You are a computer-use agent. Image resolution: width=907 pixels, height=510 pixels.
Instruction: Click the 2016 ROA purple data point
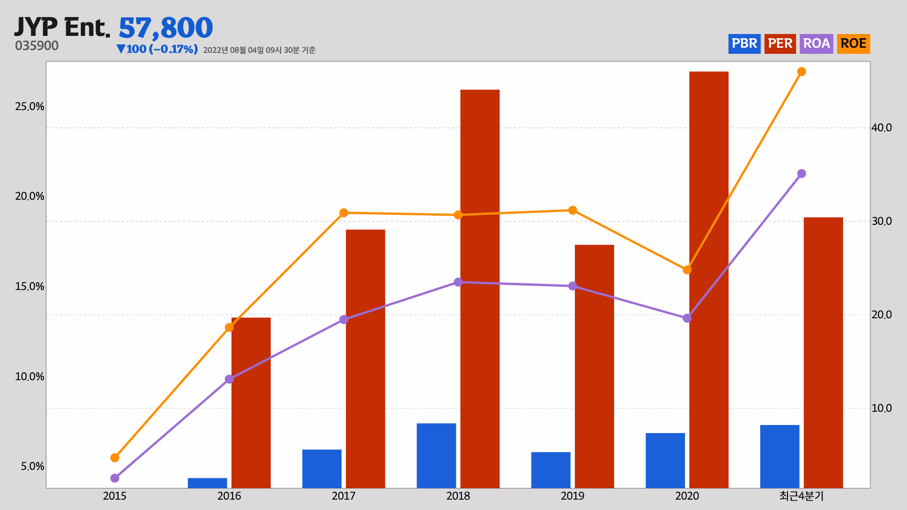pyautogui.click(x=229, y=379)
